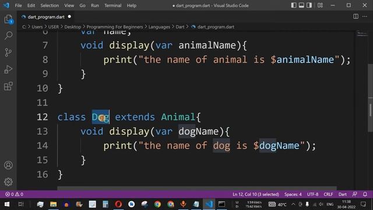Screen dimensions: 373x210
Task: Click the VS Code logo icon
Action: [x=6, y=5]
